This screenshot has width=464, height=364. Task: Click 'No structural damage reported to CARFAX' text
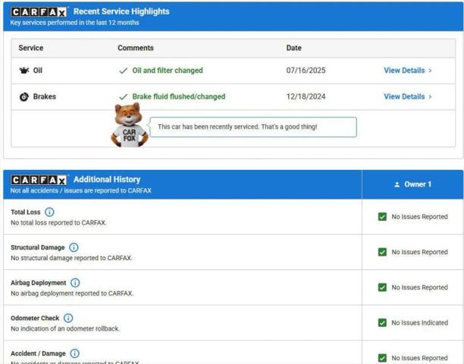71,258
